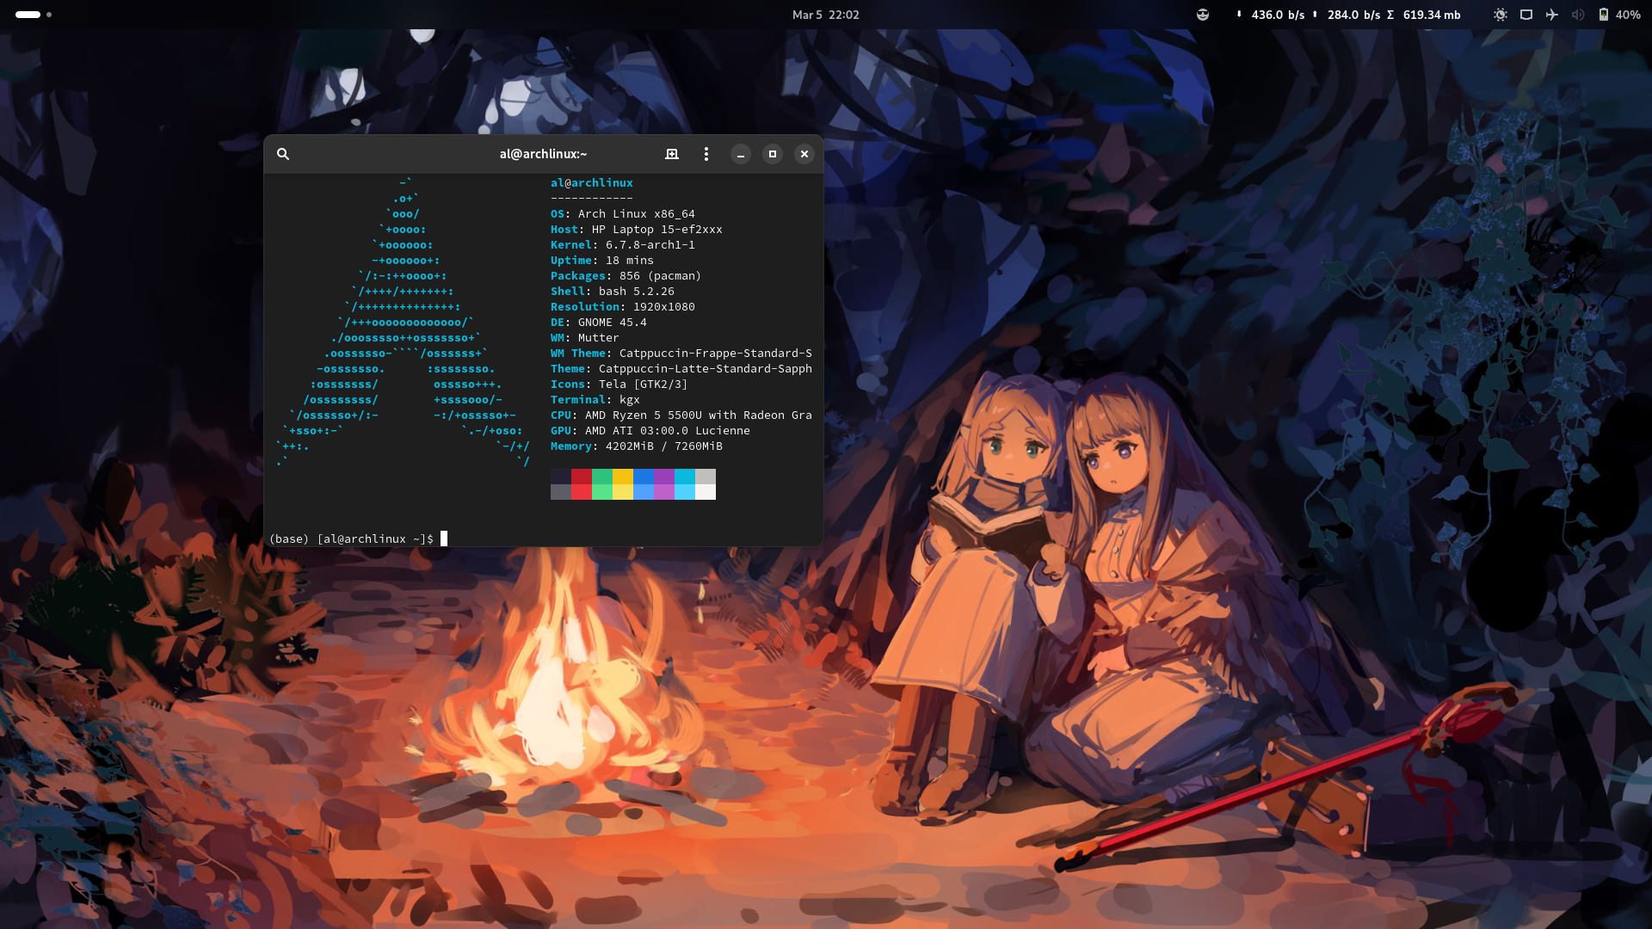The image size is (1652, 929).
Task: Click the terminal search icon
Action: tap(282, 154)
